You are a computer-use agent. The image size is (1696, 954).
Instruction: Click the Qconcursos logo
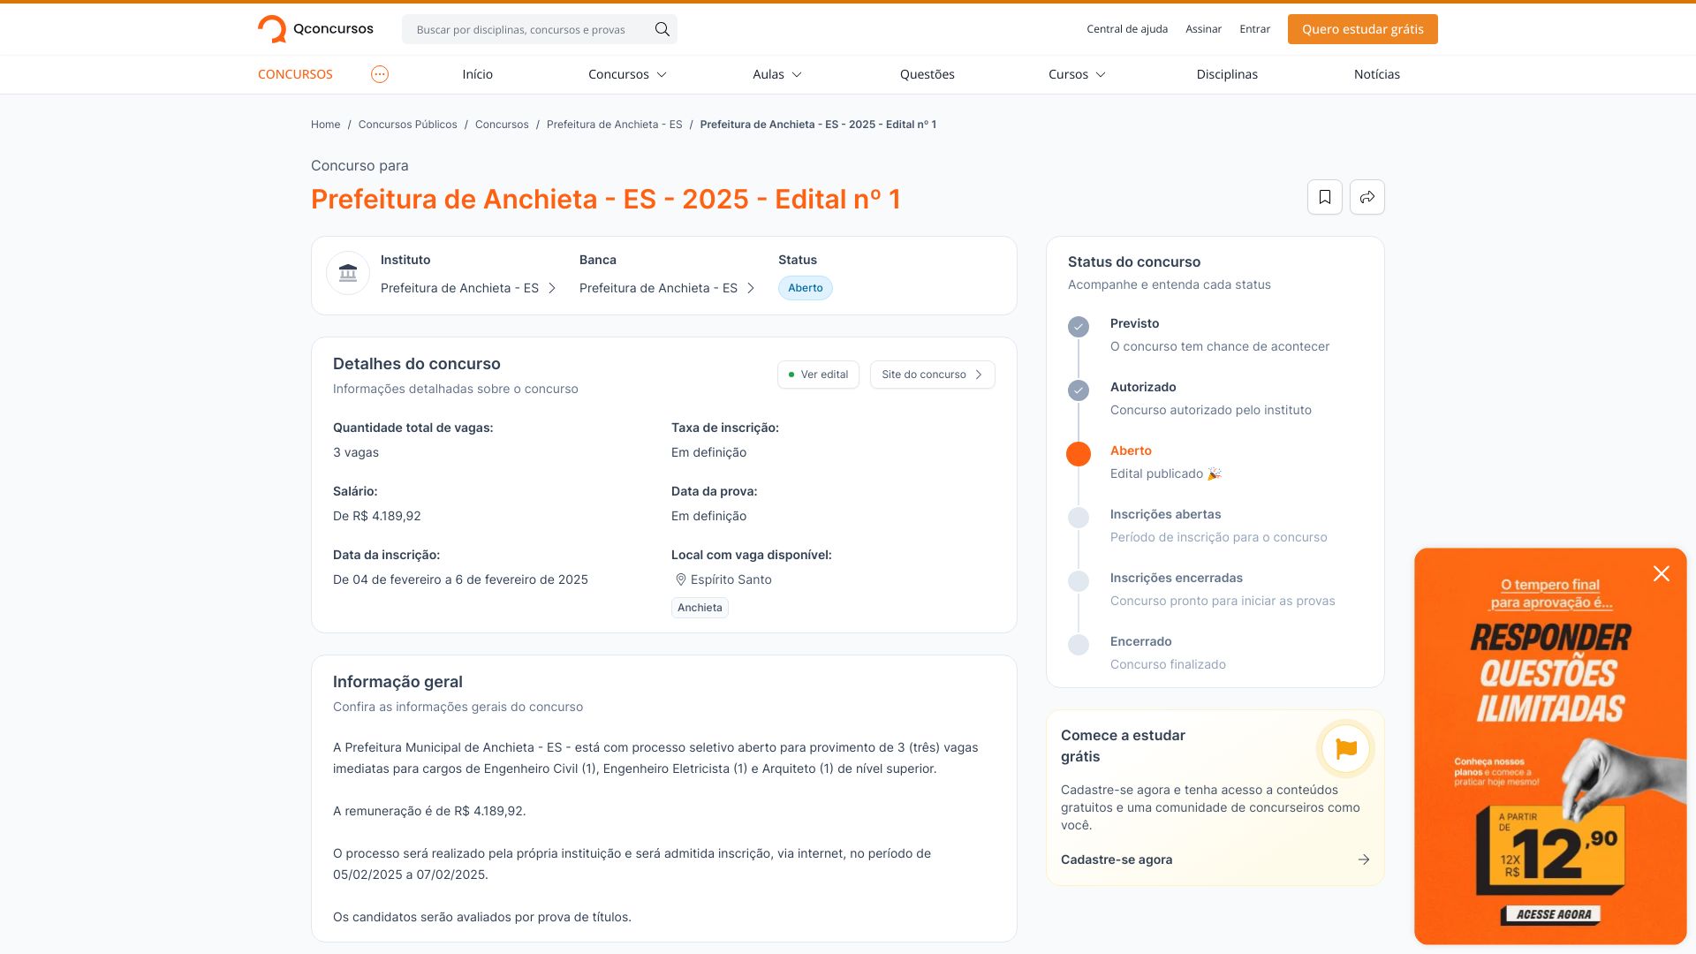(315, 29)
